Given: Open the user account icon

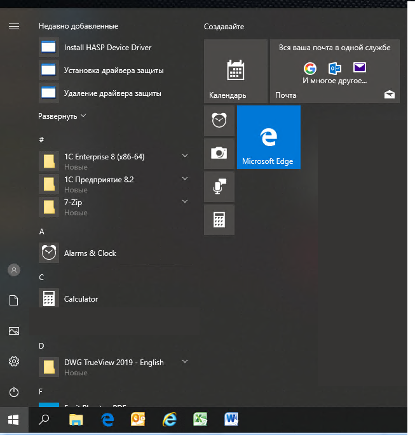Looking at the screenshot, I should [14, 270].
